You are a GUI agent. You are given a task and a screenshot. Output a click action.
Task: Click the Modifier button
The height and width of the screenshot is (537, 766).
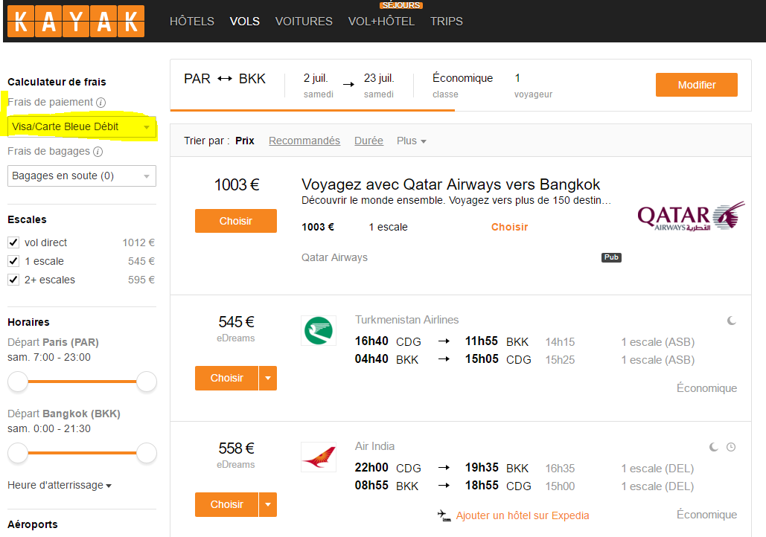(x=697, y=85)
